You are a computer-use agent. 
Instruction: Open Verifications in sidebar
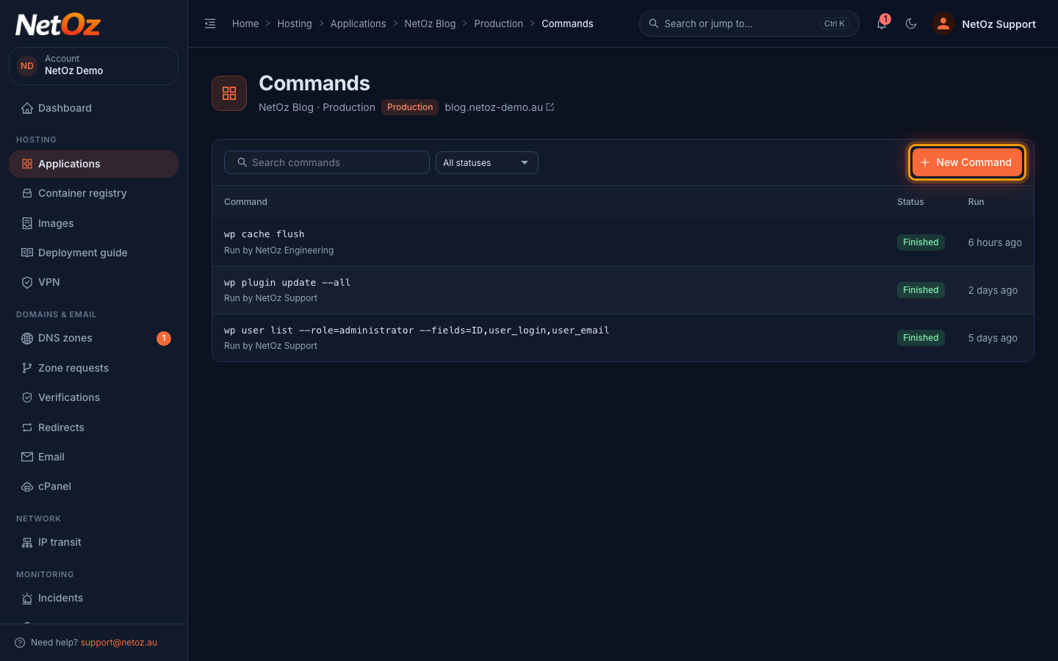(93, 397)
